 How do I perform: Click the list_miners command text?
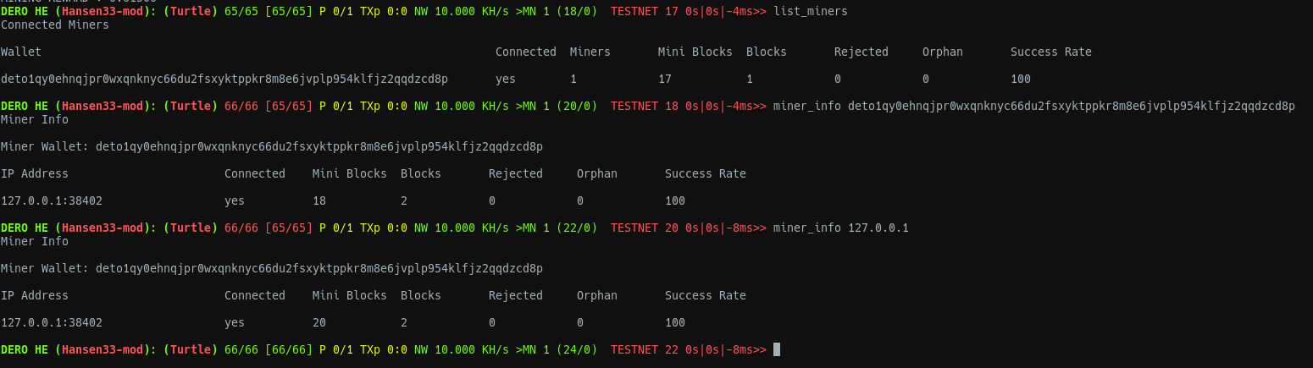tap(810, 11)
